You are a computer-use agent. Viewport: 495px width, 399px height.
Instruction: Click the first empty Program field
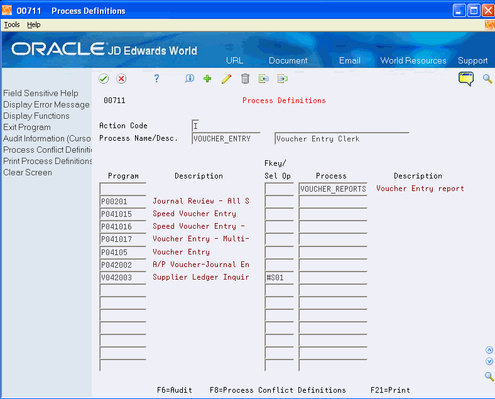[122, 189]
